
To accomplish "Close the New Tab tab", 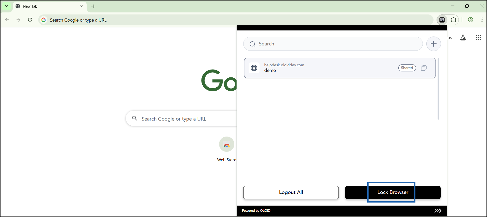I will [82, 6].
